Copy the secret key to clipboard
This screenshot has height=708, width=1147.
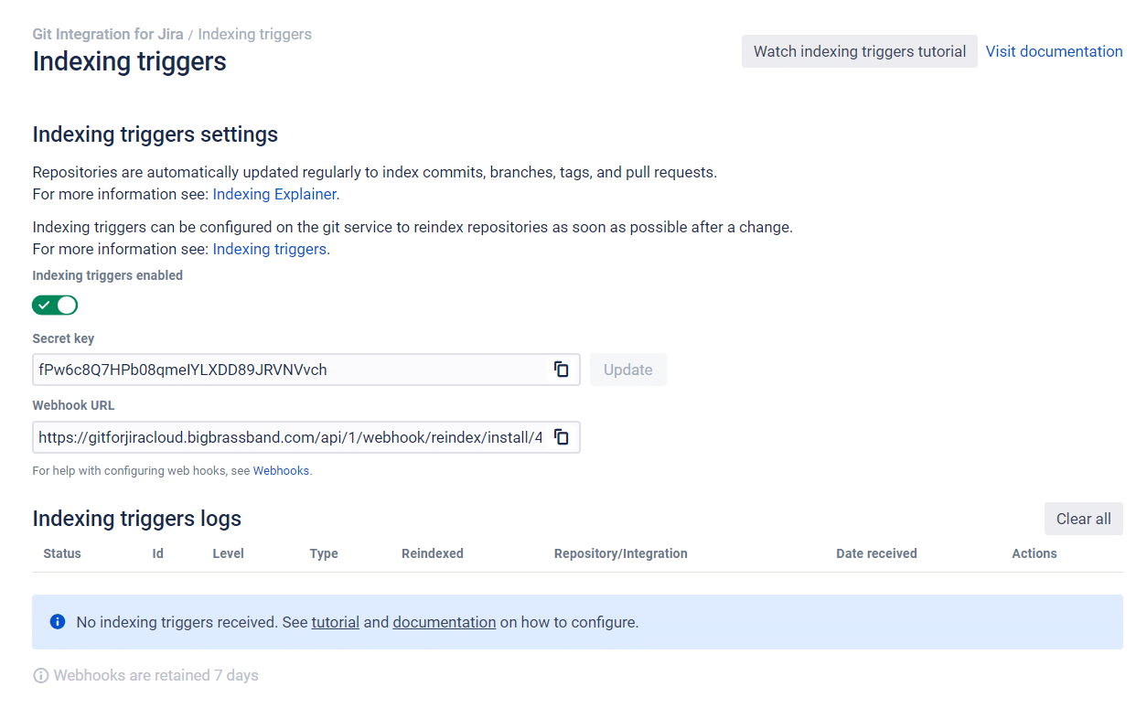[562, 370]
